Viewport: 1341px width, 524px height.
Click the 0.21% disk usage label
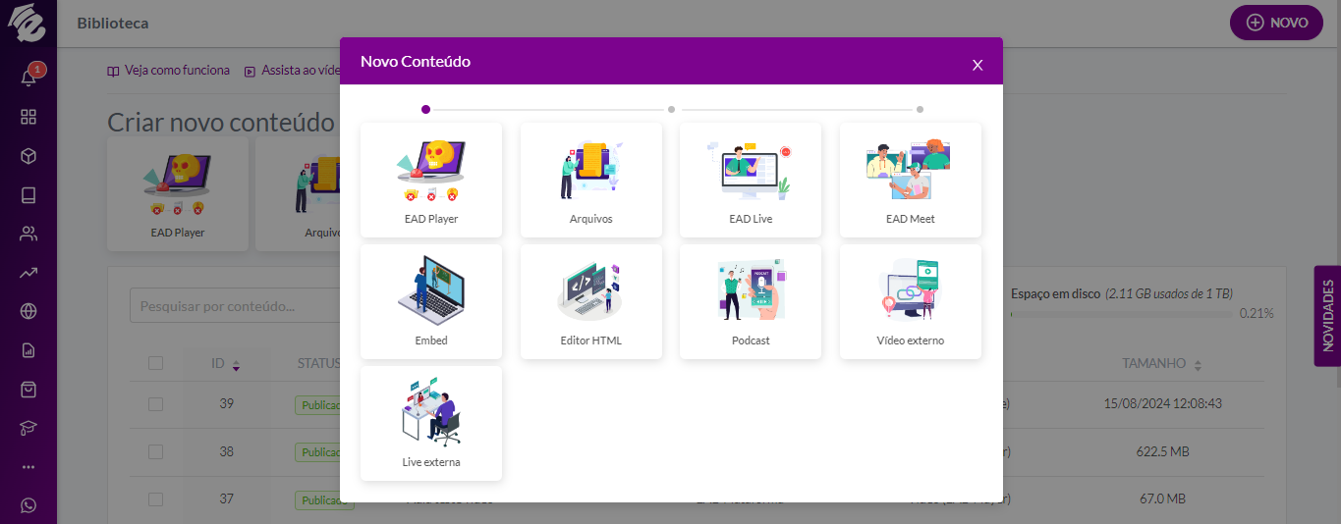point(1257,314)
